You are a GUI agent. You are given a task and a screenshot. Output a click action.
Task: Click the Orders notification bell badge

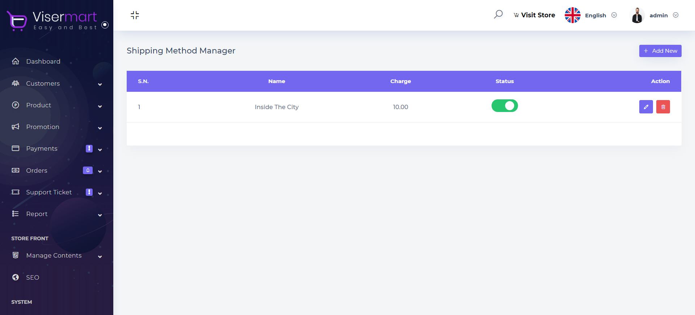click(88, 171)
